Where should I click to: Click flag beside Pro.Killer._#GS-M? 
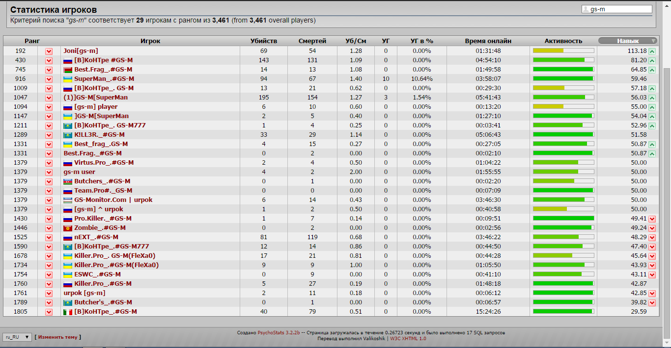coord(68,219)
